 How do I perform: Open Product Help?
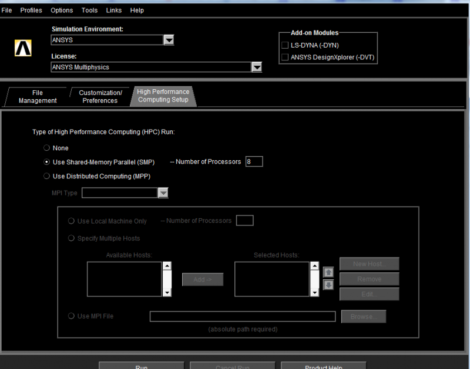(324, 365)
